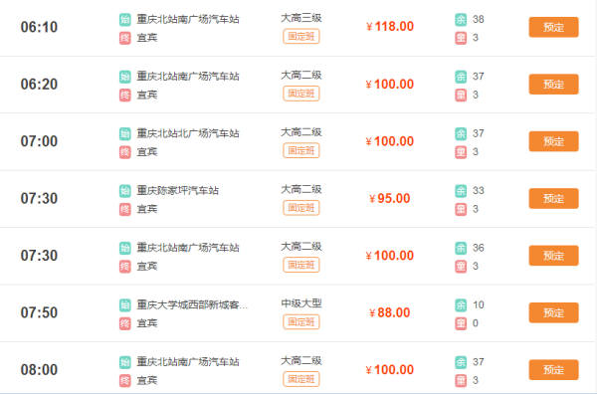Book the 06:20 departure to 宜宾
This screenshot has width=597, height=394.
point(553,85)
